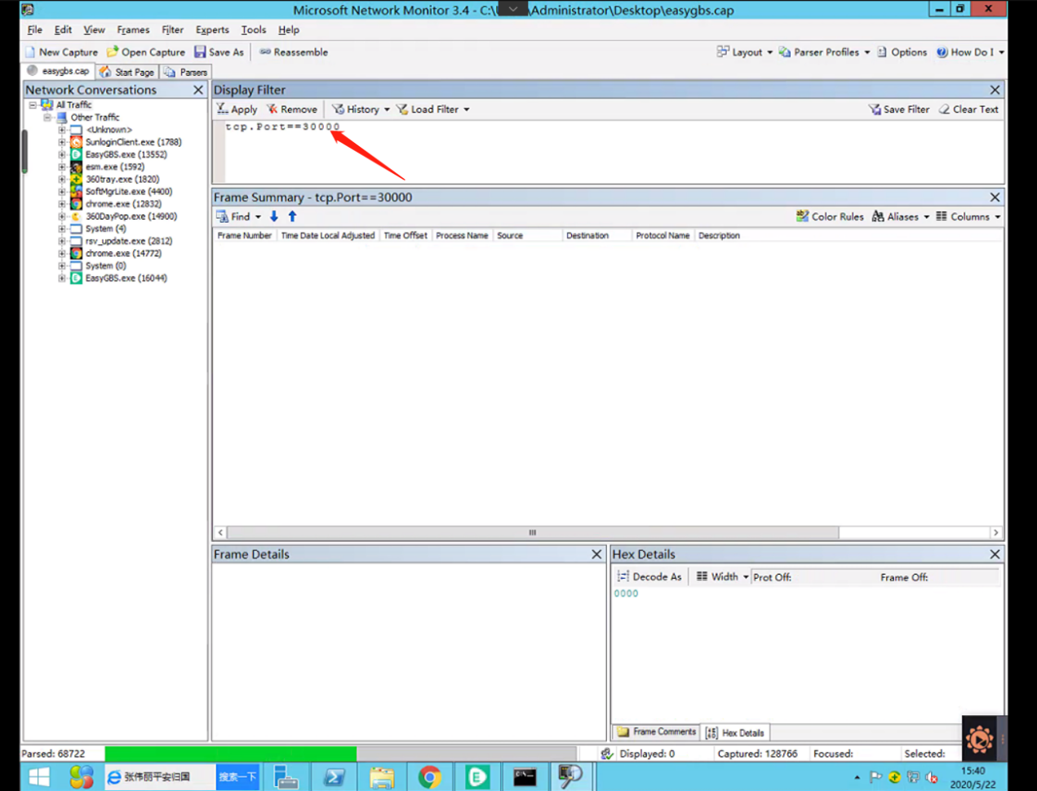The width and height of the screenshot is (1037, 791).
Task: Open the filter History dropdown
Action: point(360,109)
